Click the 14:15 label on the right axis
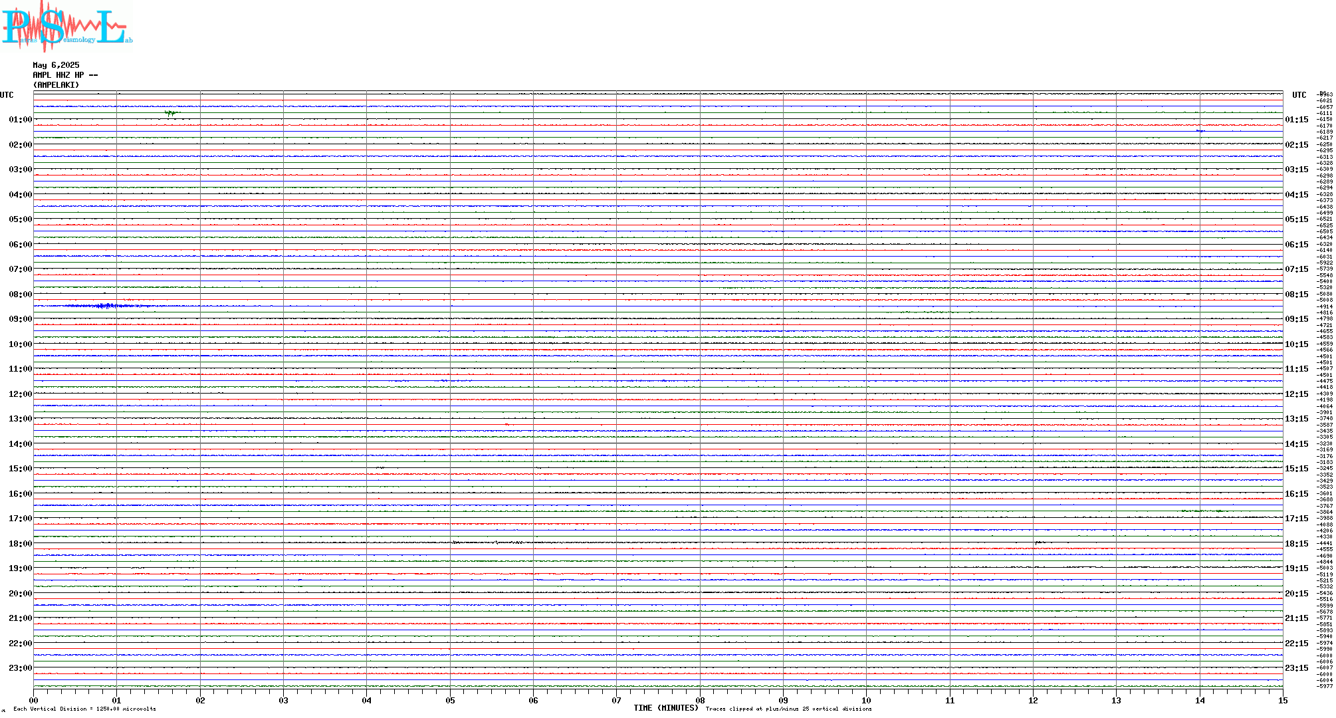The width and height of the screenshot is (1336, 718). pyautogui.click(x=1297, y=444)
